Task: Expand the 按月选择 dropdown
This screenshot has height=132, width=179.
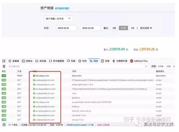Action: pyautogui.click(x=146, y=28)
